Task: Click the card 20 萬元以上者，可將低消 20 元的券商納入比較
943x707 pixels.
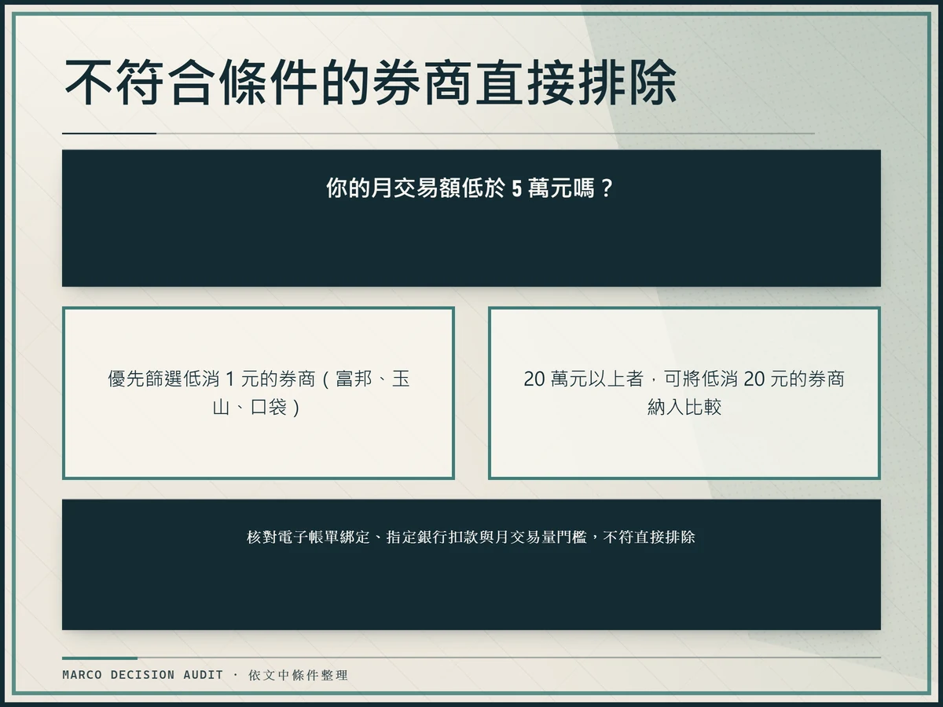Action: click(684, 393)
